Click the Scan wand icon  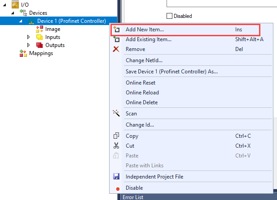click(x=116, y=114)
